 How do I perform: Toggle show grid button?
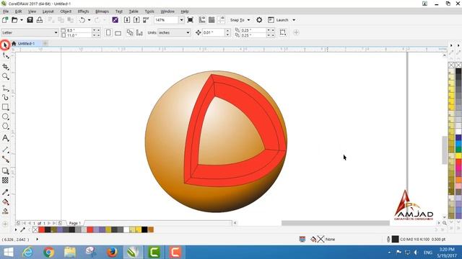point(212,20)
